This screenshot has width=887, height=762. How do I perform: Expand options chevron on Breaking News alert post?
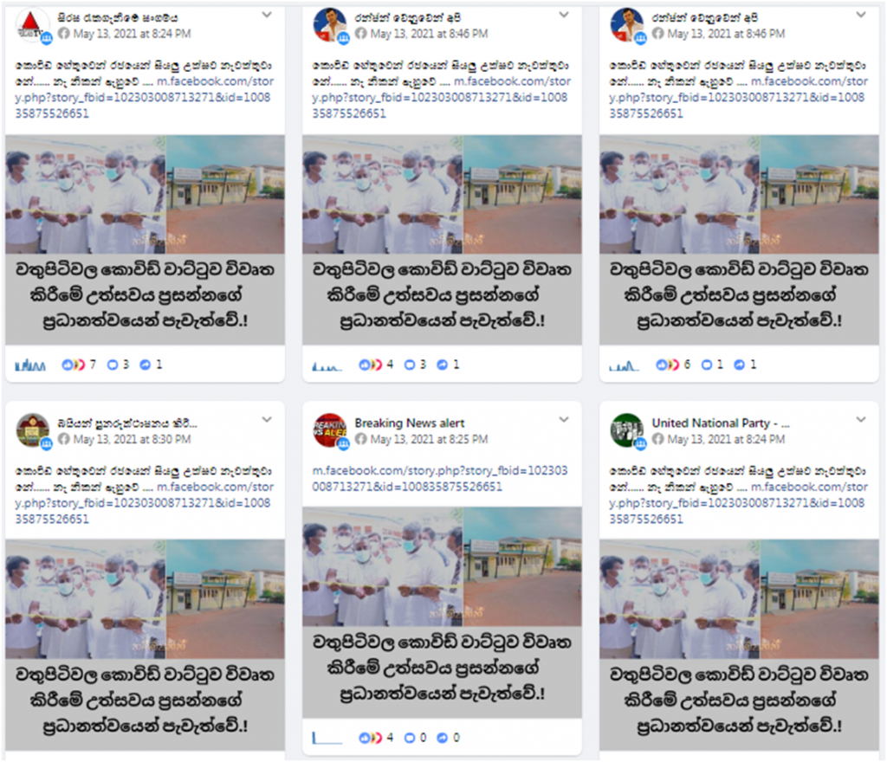pos(564,420)
